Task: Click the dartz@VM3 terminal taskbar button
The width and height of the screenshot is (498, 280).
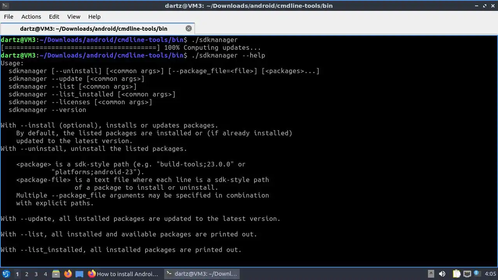Action: 201,274
